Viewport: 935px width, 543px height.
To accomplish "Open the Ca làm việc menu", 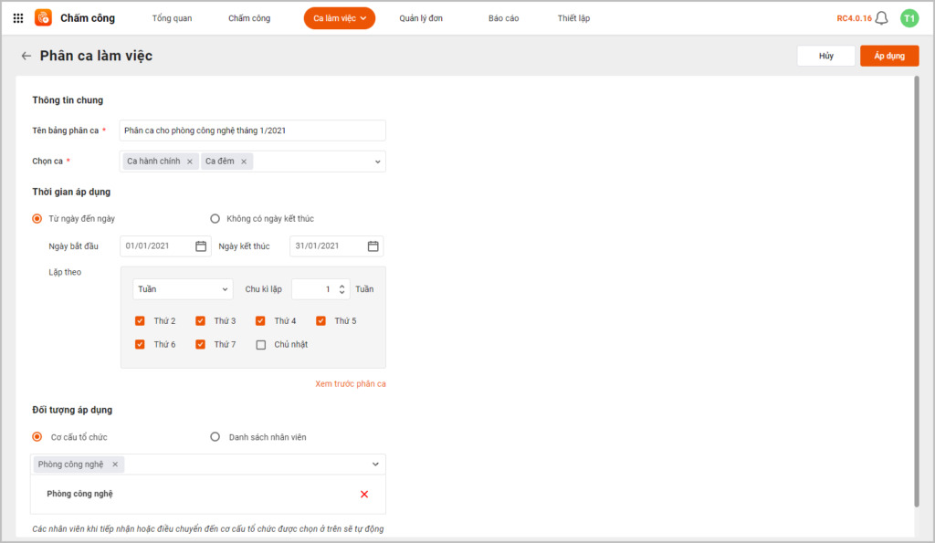I will tap(339, 18).
